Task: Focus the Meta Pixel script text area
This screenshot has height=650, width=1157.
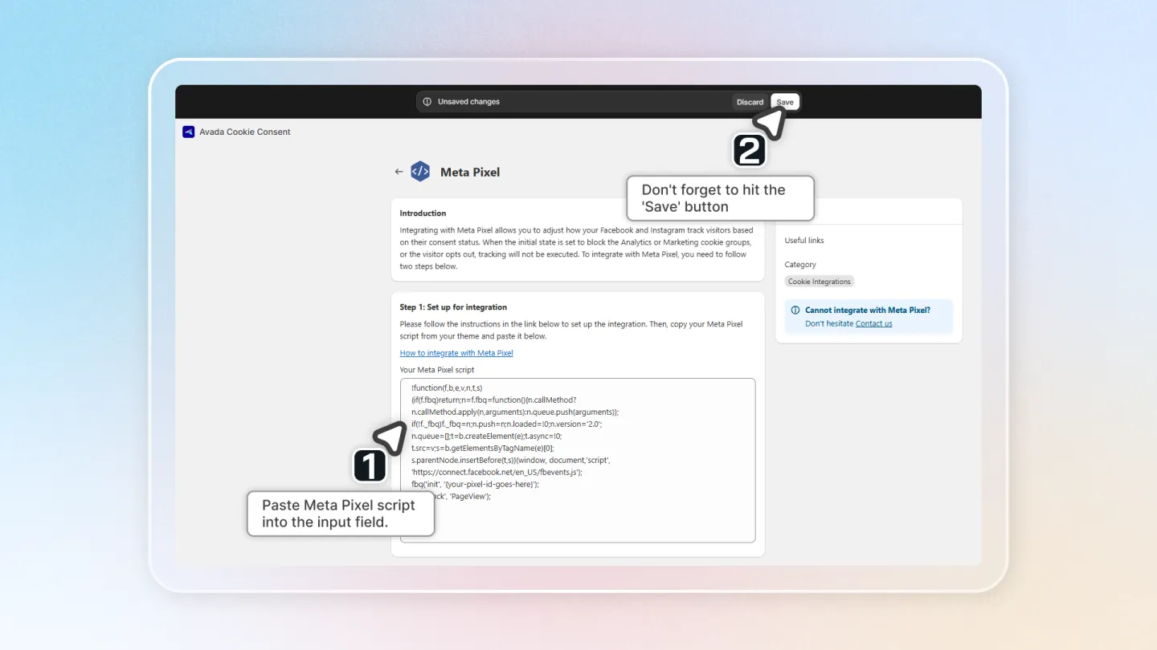Action: tap(578, 461)
